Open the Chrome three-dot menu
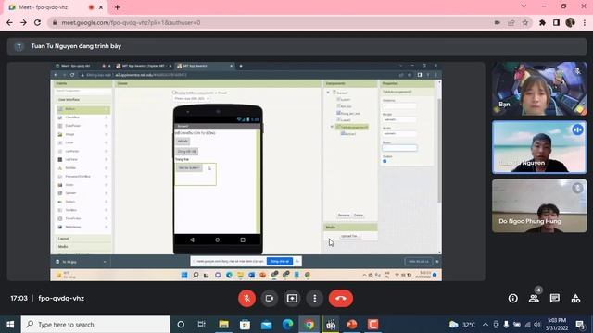Screen dimensions: 593x333 (x=585, y=22)
